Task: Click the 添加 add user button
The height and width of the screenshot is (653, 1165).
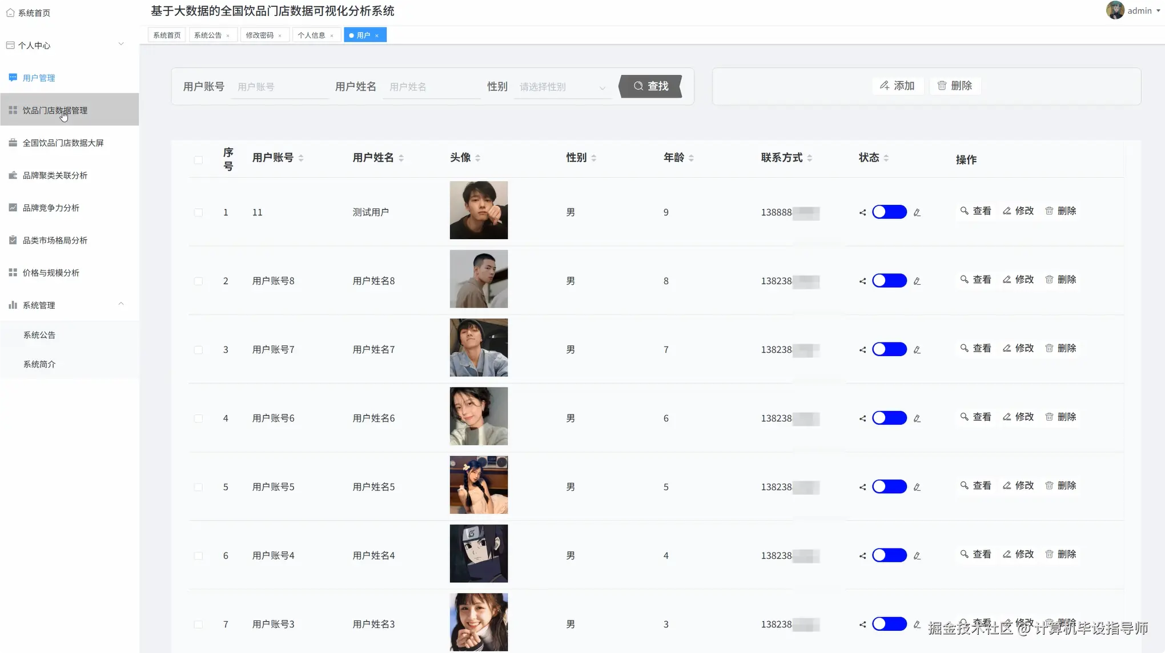Action: pyautogui.click(x=898, y=86)
